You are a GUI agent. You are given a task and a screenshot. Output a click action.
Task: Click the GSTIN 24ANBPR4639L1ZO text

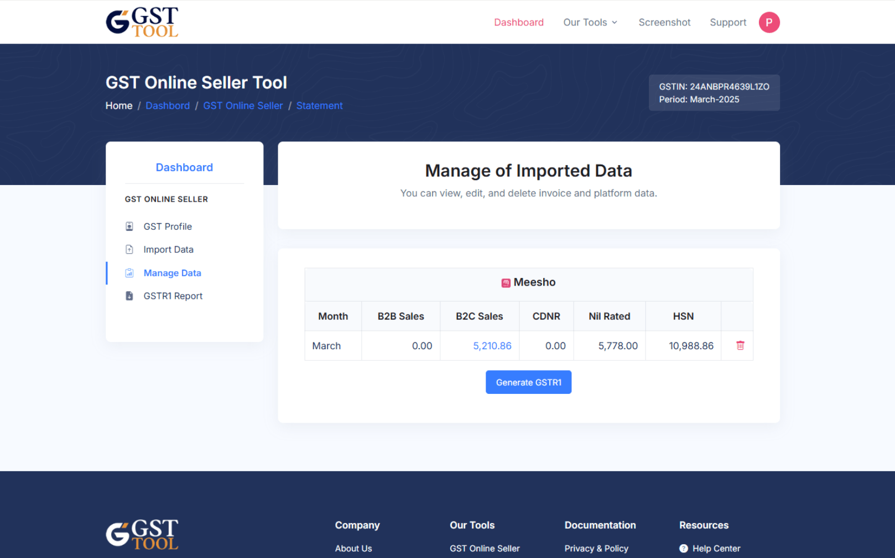click(x=714, y=87)
